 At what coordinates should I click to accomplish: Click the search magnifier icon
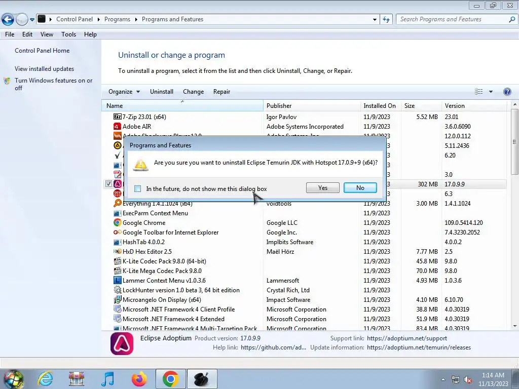pos(512,20)
